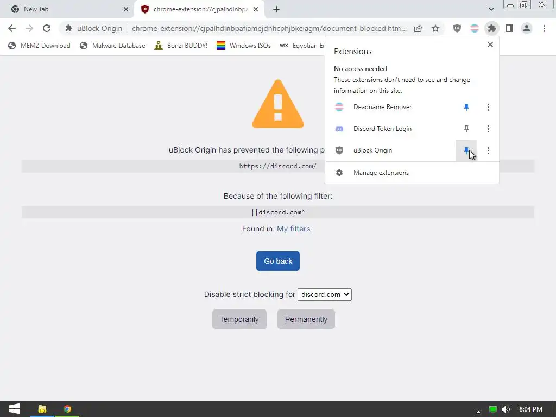Click extension icon beside uBlock Origin in address bar
The width and height of the screenshot is (556, 417).
coord(69,28)
